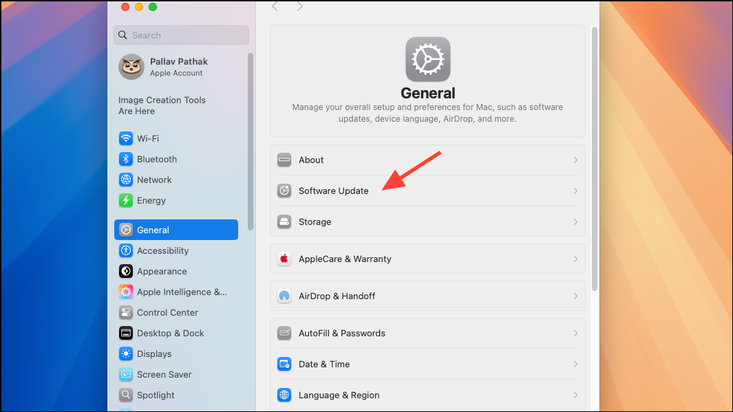Expand the AirDrop & Handoff chevron

tap(575, 296)
